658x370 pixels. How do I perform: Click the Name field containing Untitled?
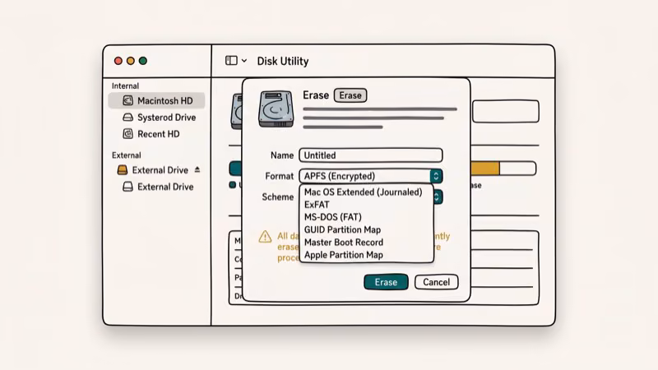(371, 155)
